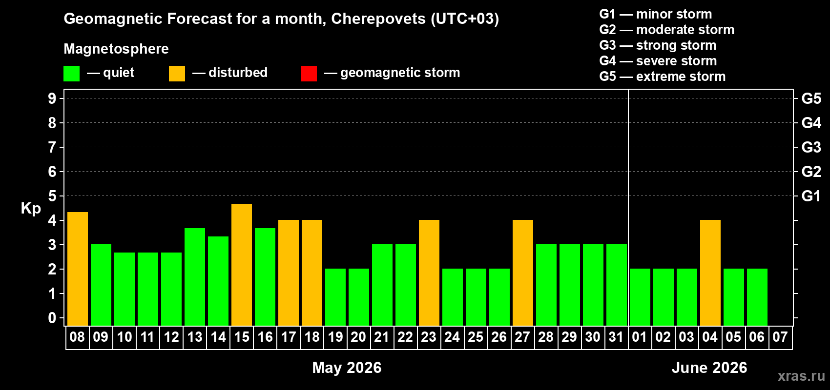Click the date cell labeled 22
Screen dimensions: 830x390
pos(406,337)
